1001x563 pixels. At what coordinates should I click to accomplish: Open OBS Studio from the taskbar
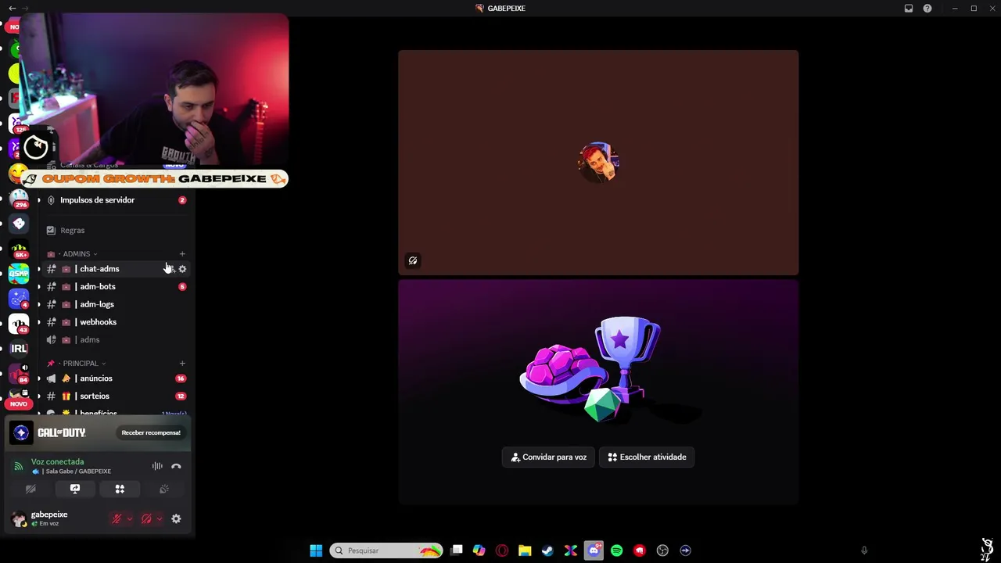pyautogui.click(x=662, y=550)
